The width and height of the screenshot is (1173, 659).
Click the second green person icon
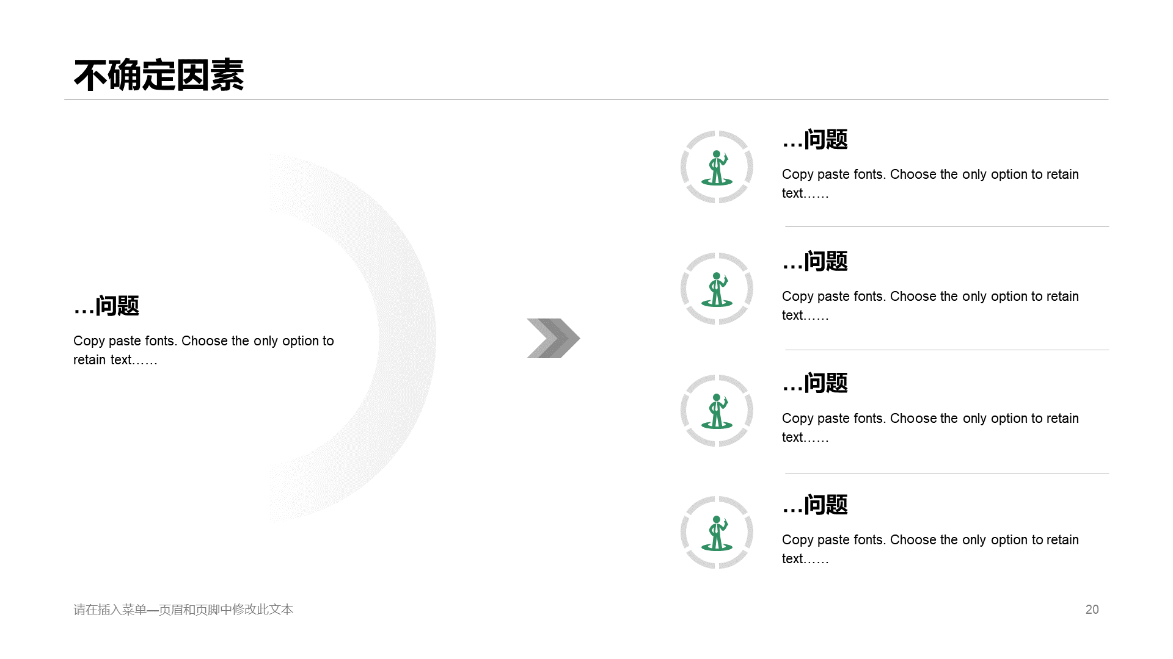pyautogui.click(x=717, y=289)
